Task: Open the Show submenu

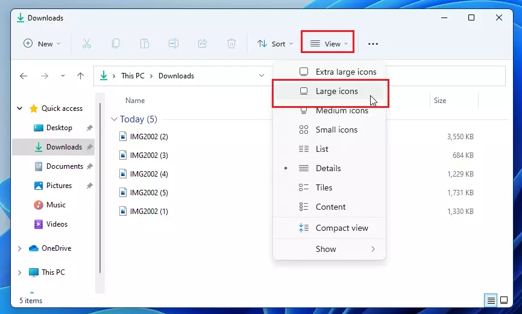Action: click(329, 249)
